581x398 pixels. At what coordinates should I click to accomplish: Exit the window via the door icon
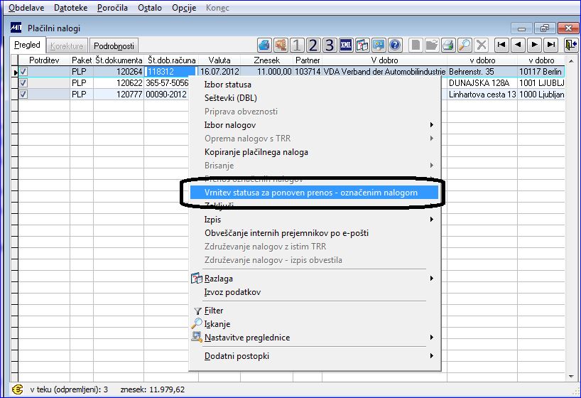pos(570,45)
